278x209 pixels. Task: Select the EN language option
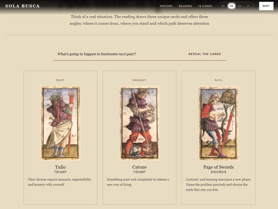point(231,6)
